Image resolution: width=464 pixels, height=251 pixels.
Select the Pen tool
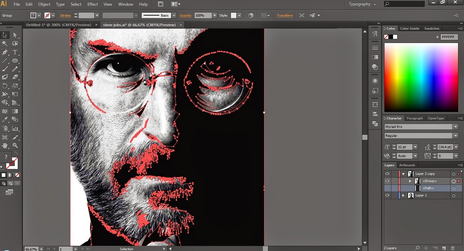click(x=5, y=52)
